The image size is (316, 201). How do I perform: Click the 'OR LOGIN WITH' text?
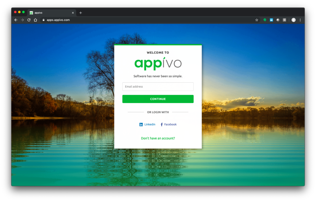tap(158, 112)
